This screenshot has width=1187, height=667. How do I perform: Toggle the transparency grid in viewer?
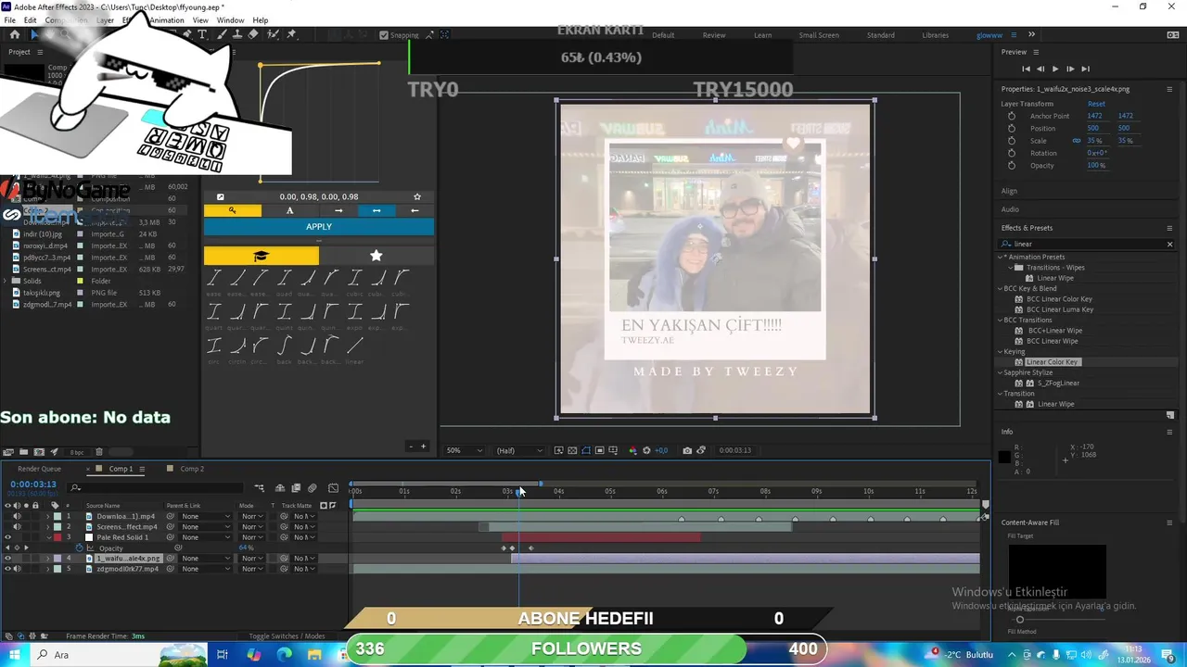572,450
